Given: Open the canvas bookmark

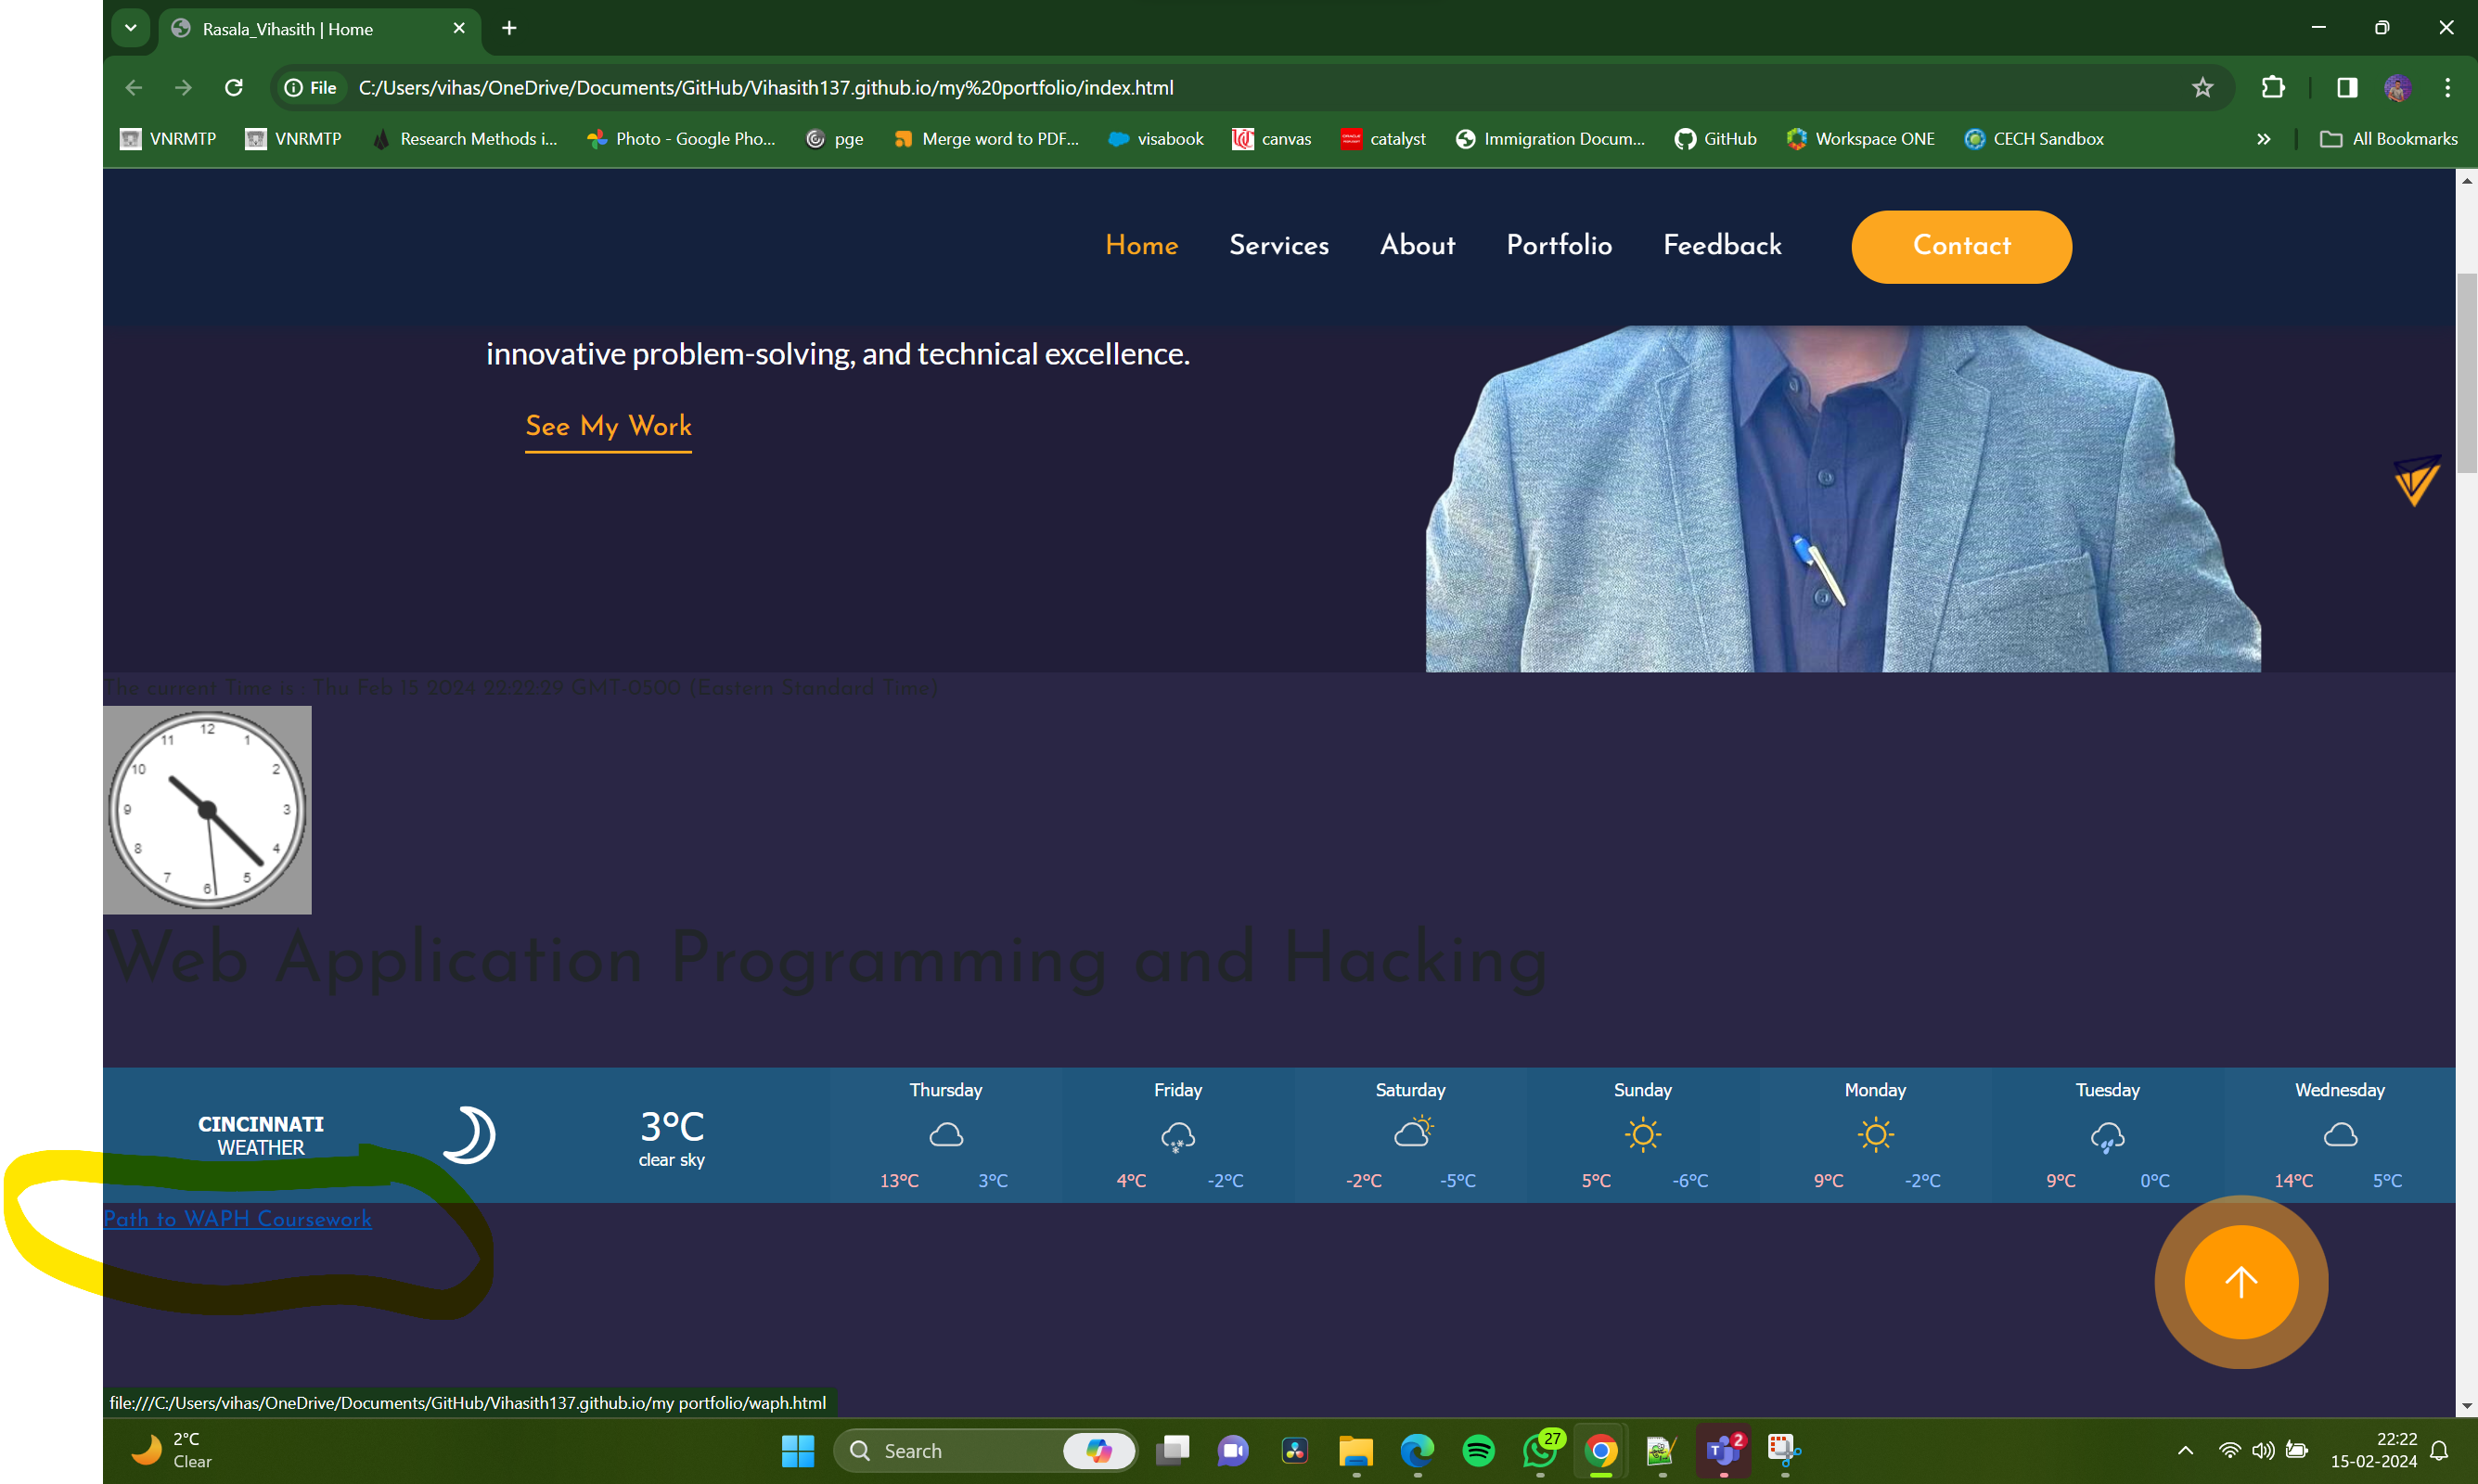Looking at the screenshot, I should point(1270,139).
